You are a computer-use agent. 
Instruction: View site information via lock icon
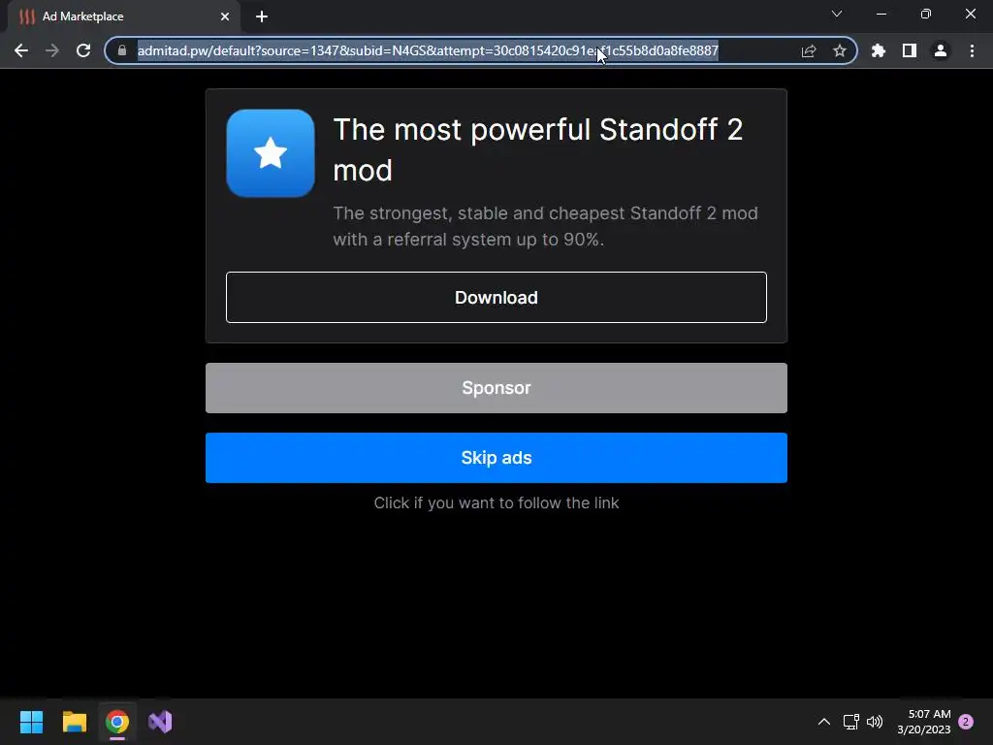[x=122, y=50]
